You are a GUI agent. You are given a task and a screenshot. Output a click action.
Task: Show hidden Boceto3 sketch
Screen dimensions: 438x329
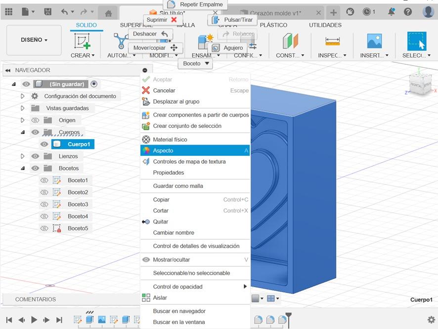tap(44, 204)
